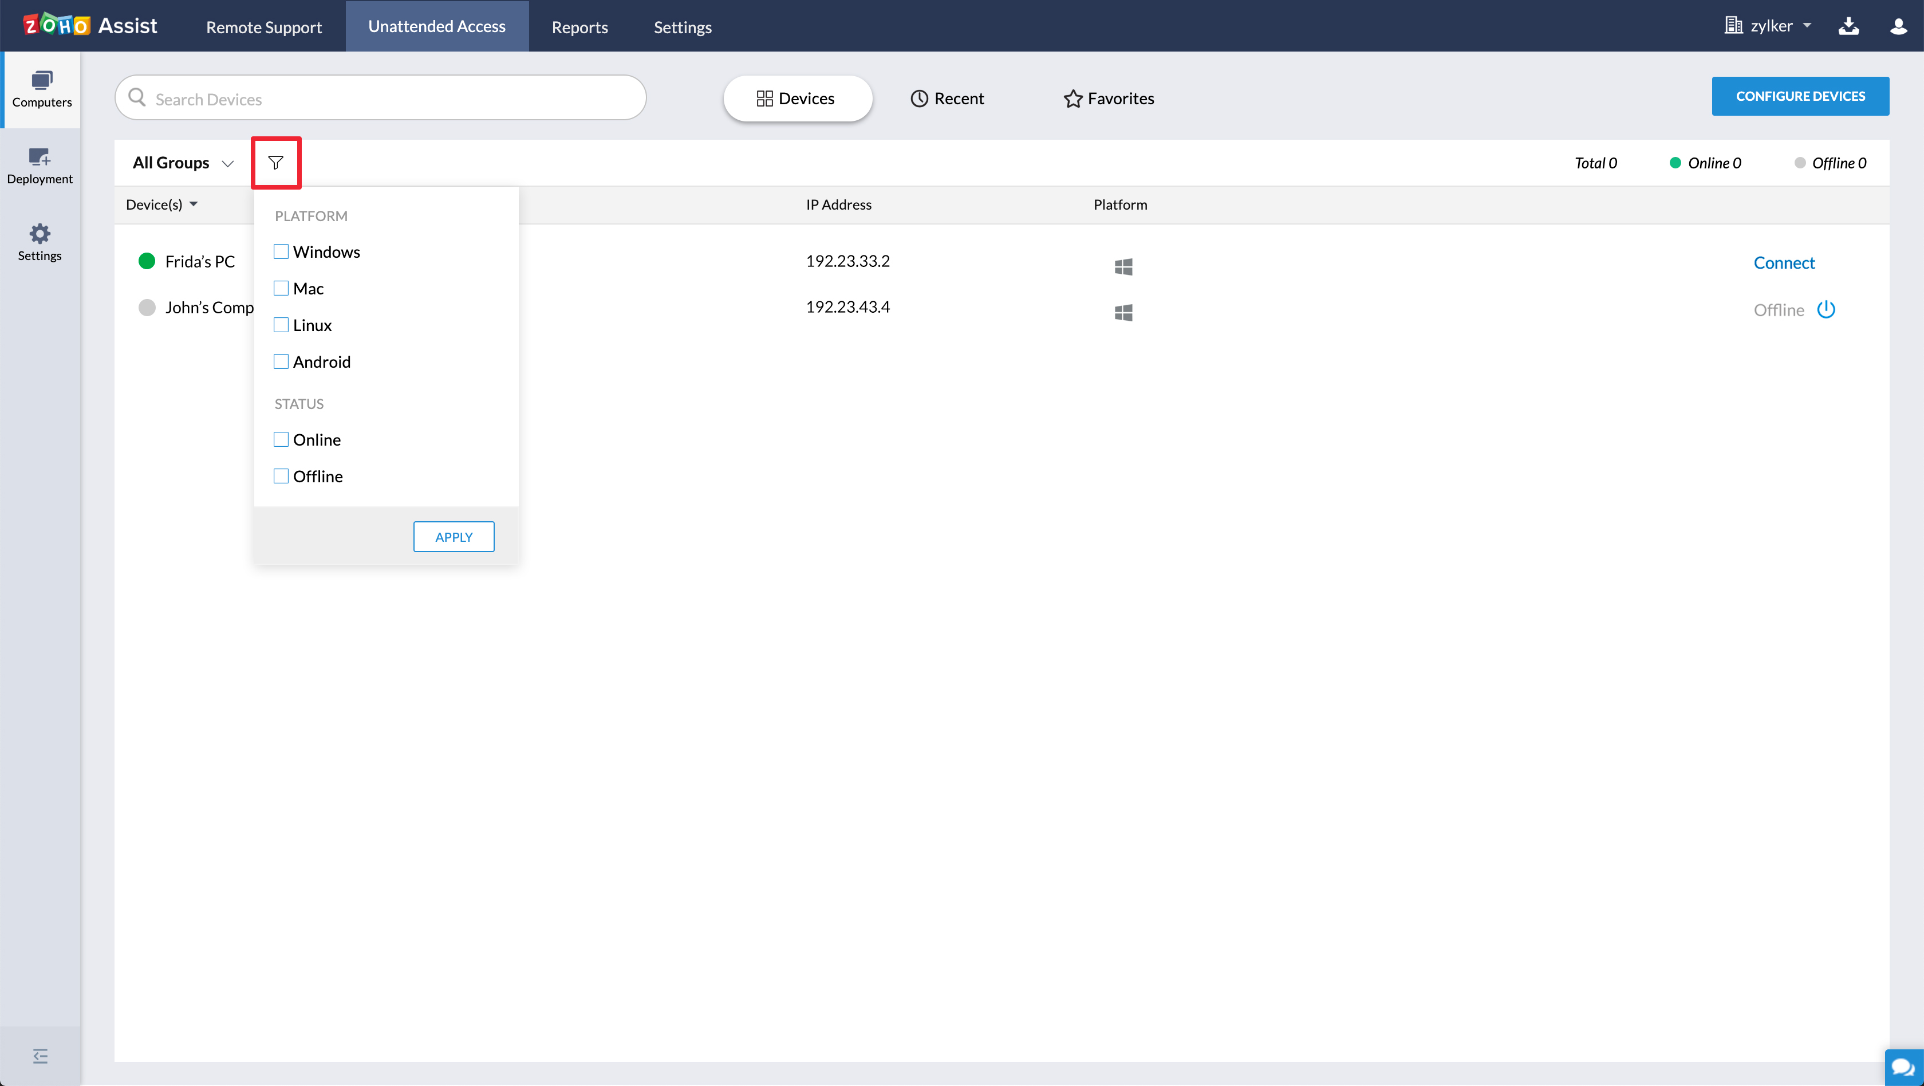Tick the Offline status checkbox

[281, 476]
